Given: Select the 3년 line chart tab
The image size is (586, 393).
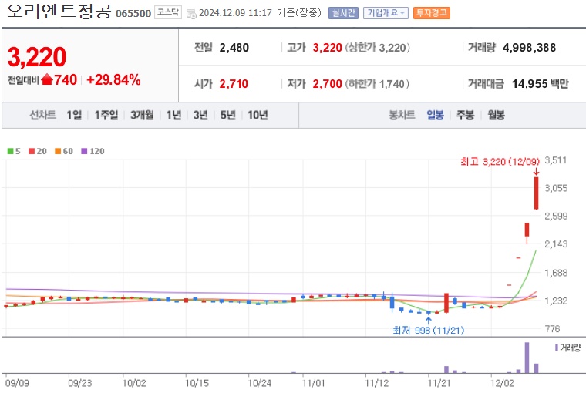Looking at the screenshot, I should click(200, 115).
